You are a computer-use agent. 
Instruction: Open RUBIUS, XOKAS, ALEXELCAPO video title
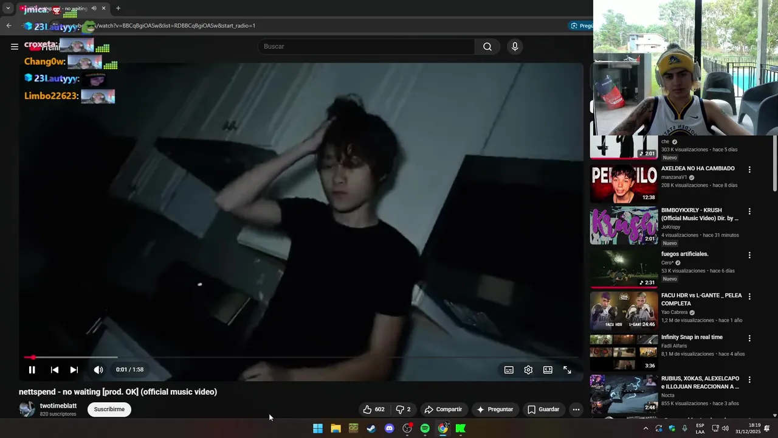(700, 383)
